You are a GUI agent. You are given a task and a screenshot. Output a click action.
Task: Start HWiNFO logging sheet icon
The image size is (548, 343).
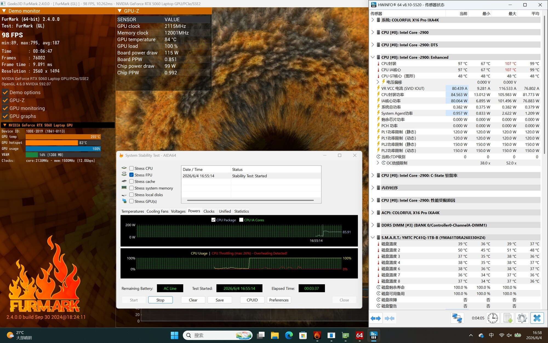tap(507, 318)
